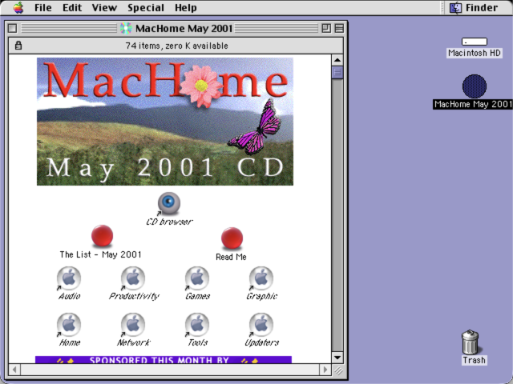Click the horizontal scrollbar right arrow

click(x=325, y=370)
